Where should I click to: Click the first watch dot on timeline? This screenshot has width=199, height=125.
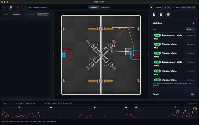pyautogui.click(x=19, y=107)
